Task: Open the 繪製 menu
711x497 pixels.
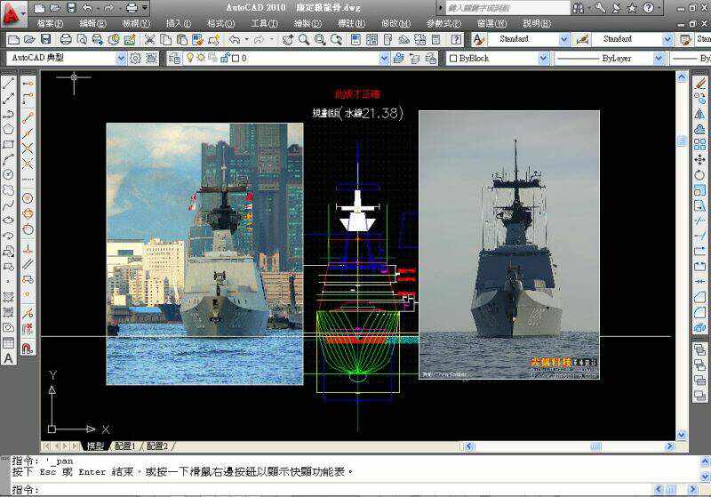Action: click(307, 23)
